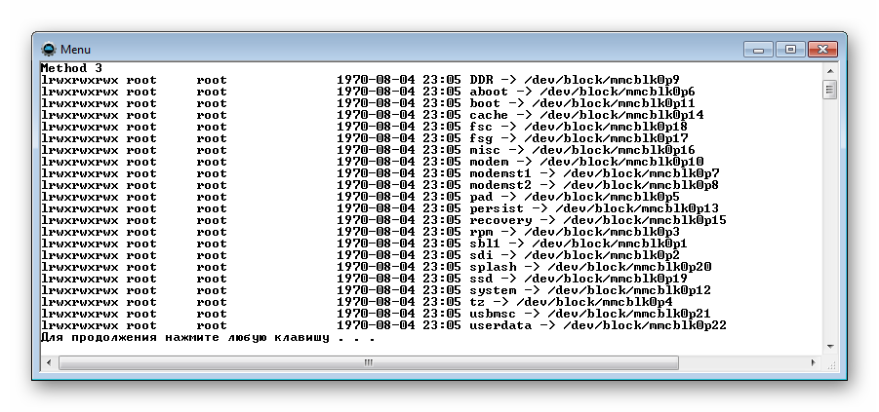Click the 'Для продолжения нажмите любую клавишу' prompt

point(185,338)
